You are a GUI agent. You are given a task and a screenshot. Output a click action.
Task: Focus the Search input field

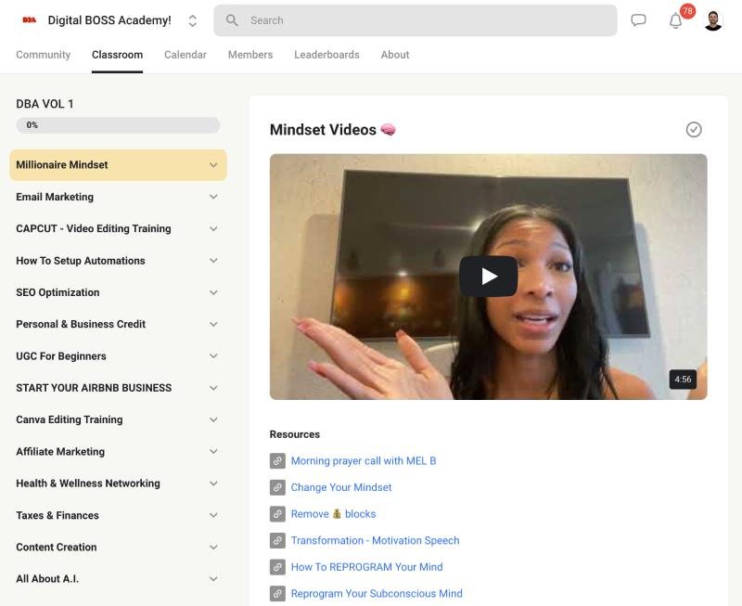(415, 20)
